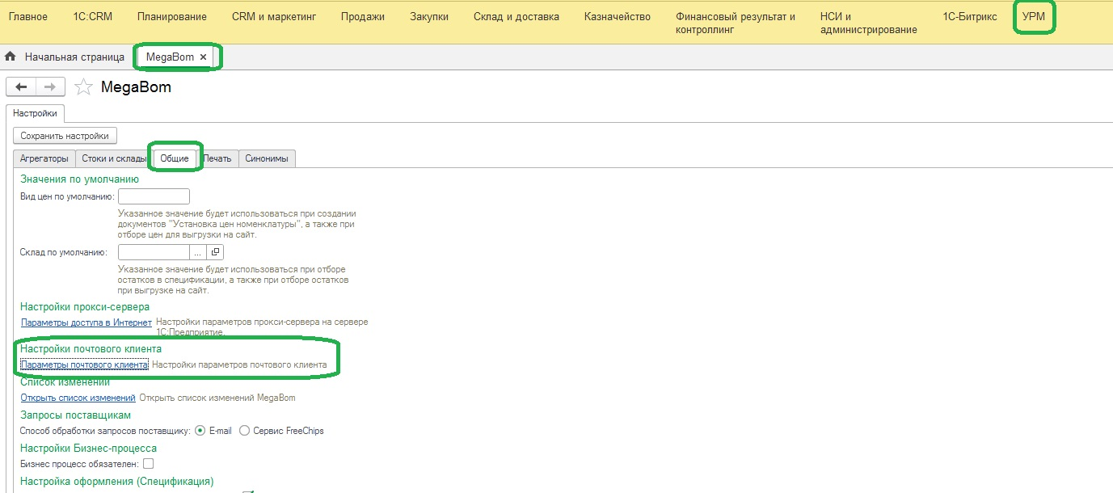1113x493 pixels.
Task: Add MegaBom to favorites with star icon
Action: click(83, 87)
